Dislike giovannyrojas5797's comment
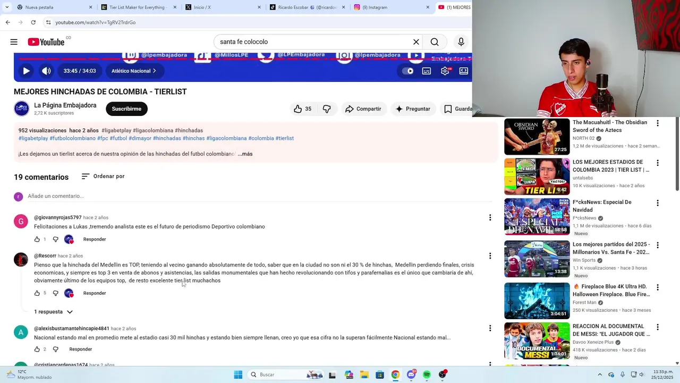The image size is (680, 383). (x=55, y=239)
